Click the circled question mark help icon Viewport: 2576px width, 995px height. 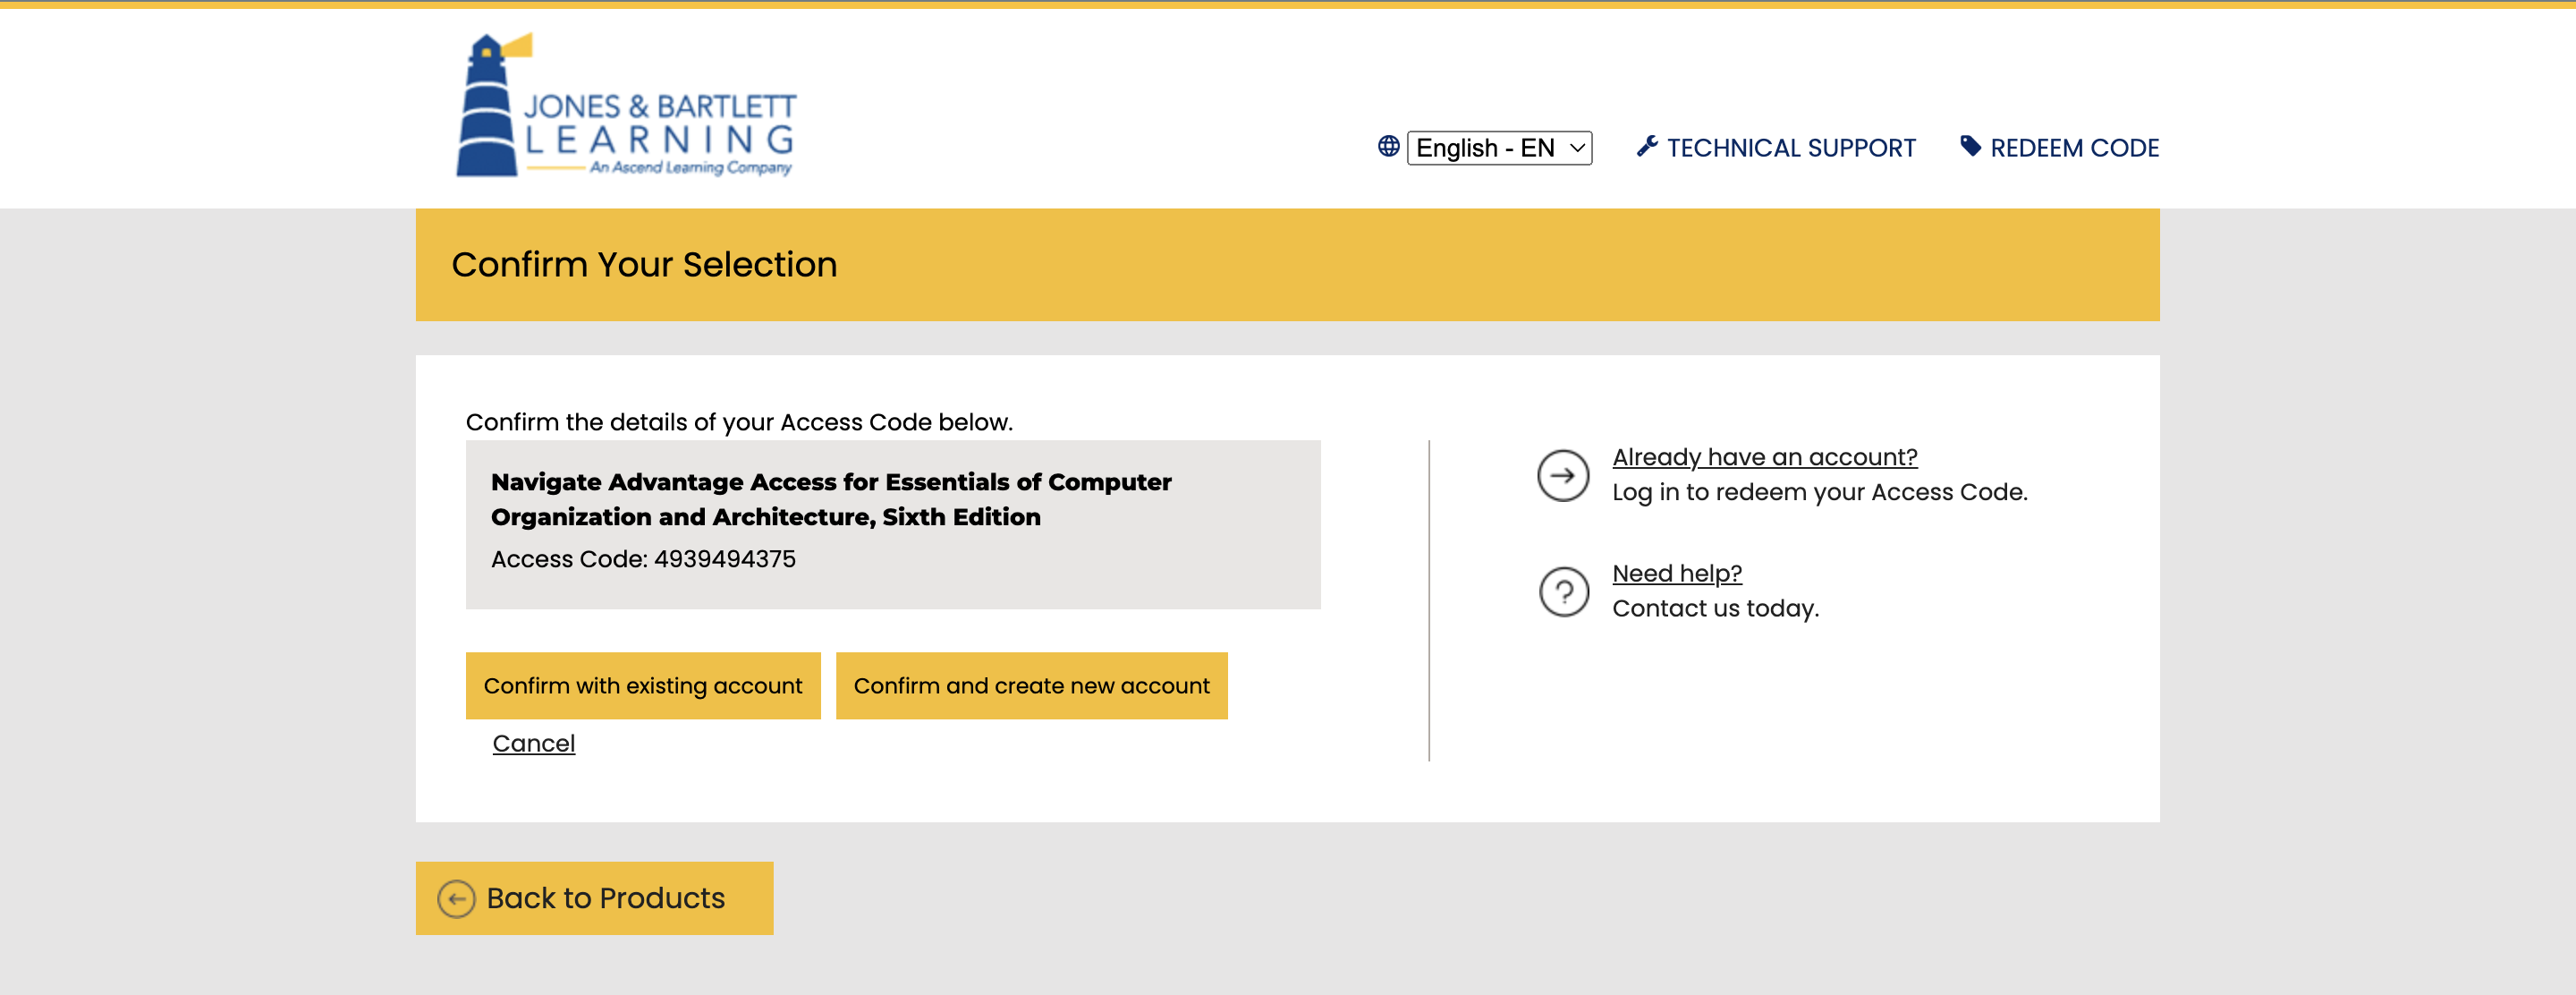pos(1563,592)
